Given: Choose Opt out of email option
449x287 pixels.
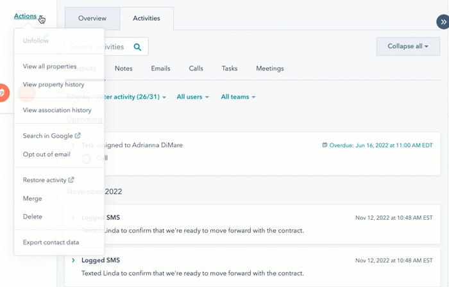Looking at the screenshot, I should (47, 154).
